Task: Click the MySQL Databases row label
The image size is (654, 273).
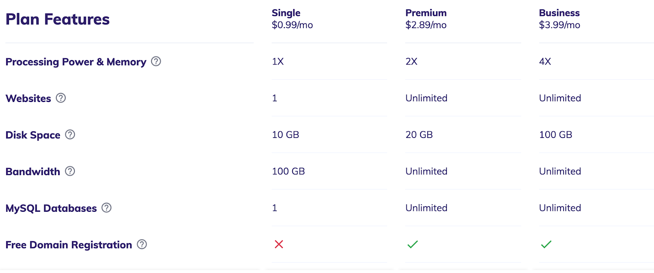Action: coord(51,208)
